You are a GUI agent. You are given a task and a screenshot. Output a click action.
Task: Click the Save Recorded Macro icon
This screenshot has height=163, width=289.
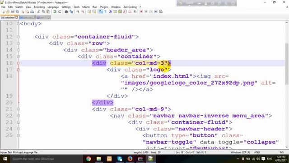161,11
